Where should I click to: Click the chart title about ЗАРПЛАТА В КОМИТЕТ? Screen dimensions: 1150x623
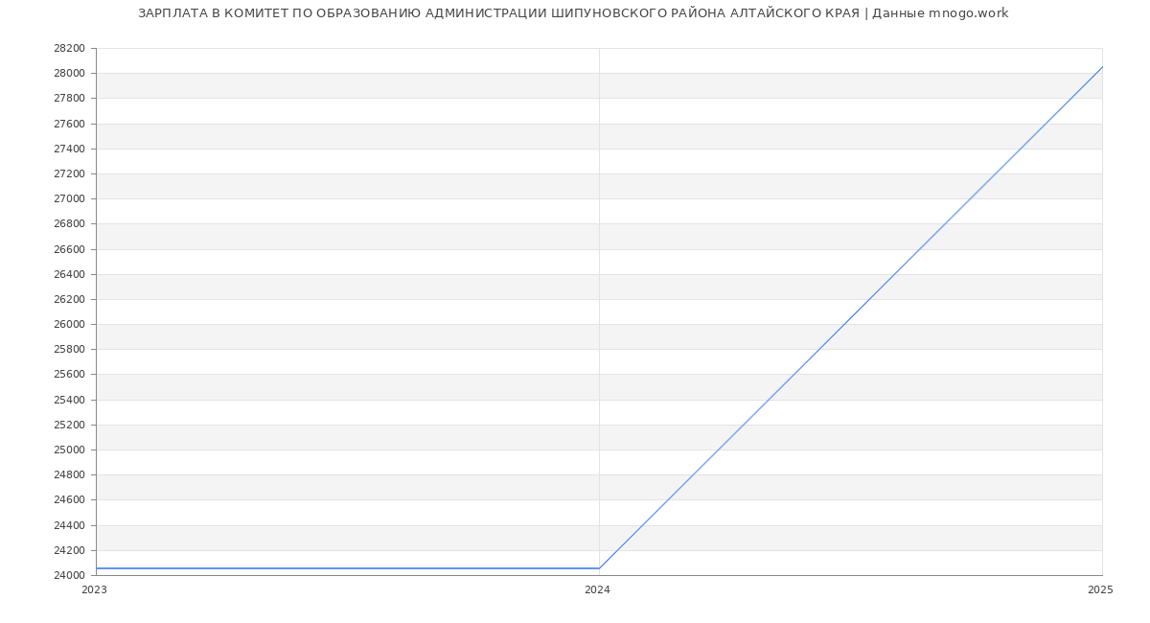[573, 13]
